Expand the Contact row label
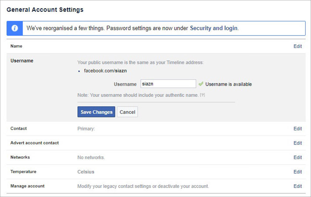The height and width of the screenshot is (197, 311). point(19,129)
